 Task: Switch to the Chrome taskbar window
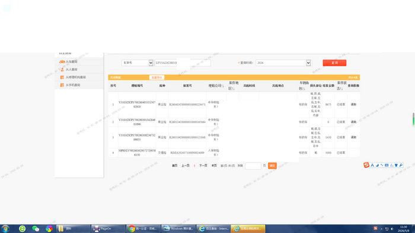pyautogui.click(x=143, y=228)
